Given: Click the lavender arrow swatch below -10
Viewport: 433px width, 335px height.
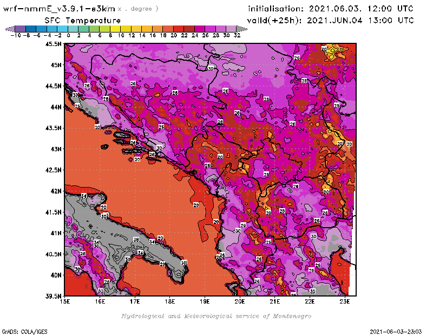Looking at the screenshot, I should coord(10,29).
